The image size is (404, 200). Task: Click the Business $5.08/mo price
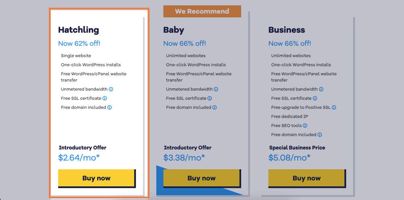(x=289, y=157)
